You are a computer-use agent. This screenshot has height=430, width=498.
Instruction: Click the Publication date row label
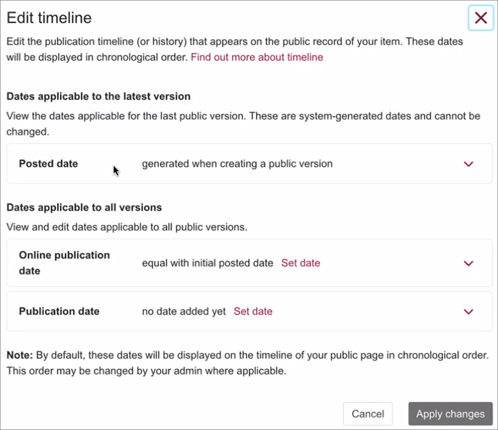tap(59, 312)
